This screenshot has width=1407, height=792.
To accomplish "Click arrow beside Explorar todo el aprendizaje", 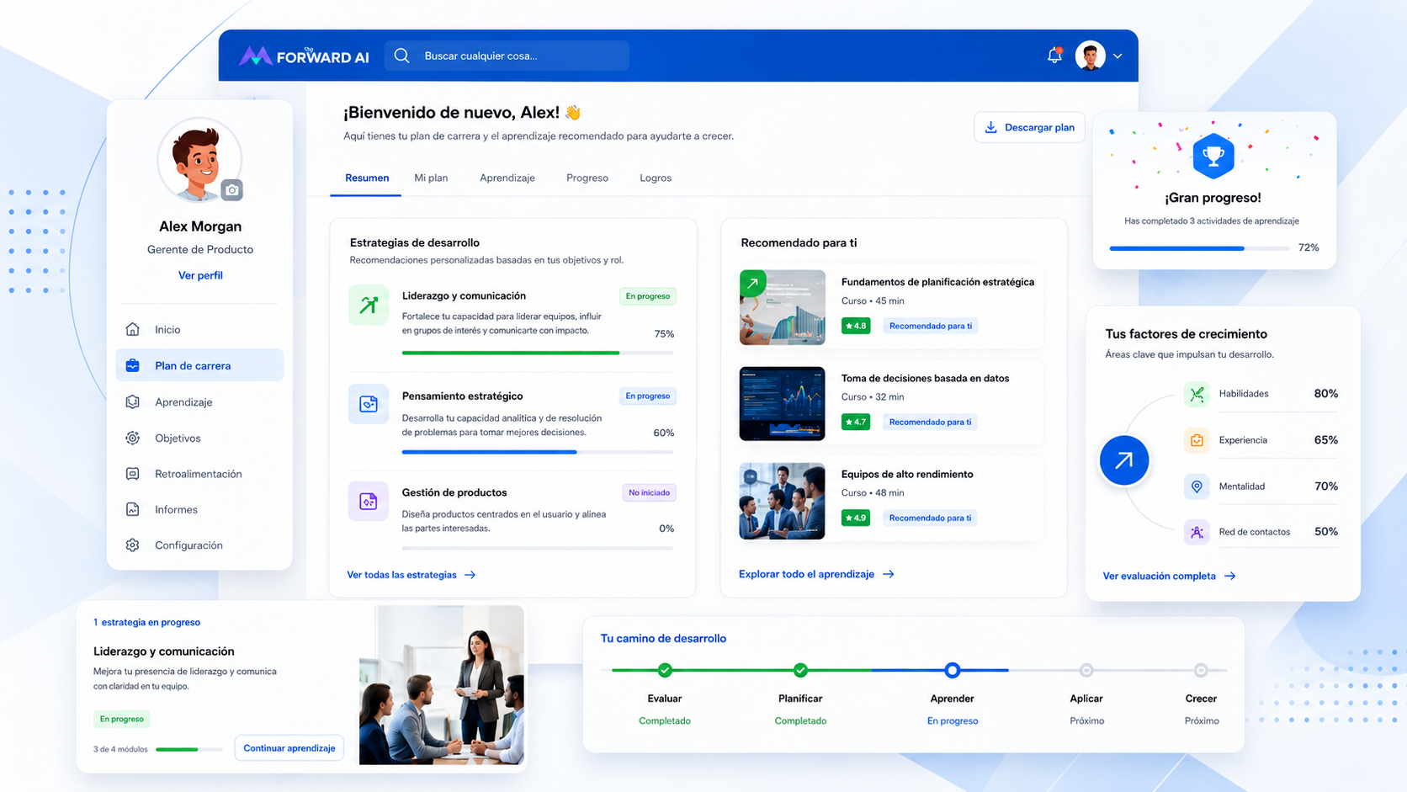I will click(x=889, y=574).
